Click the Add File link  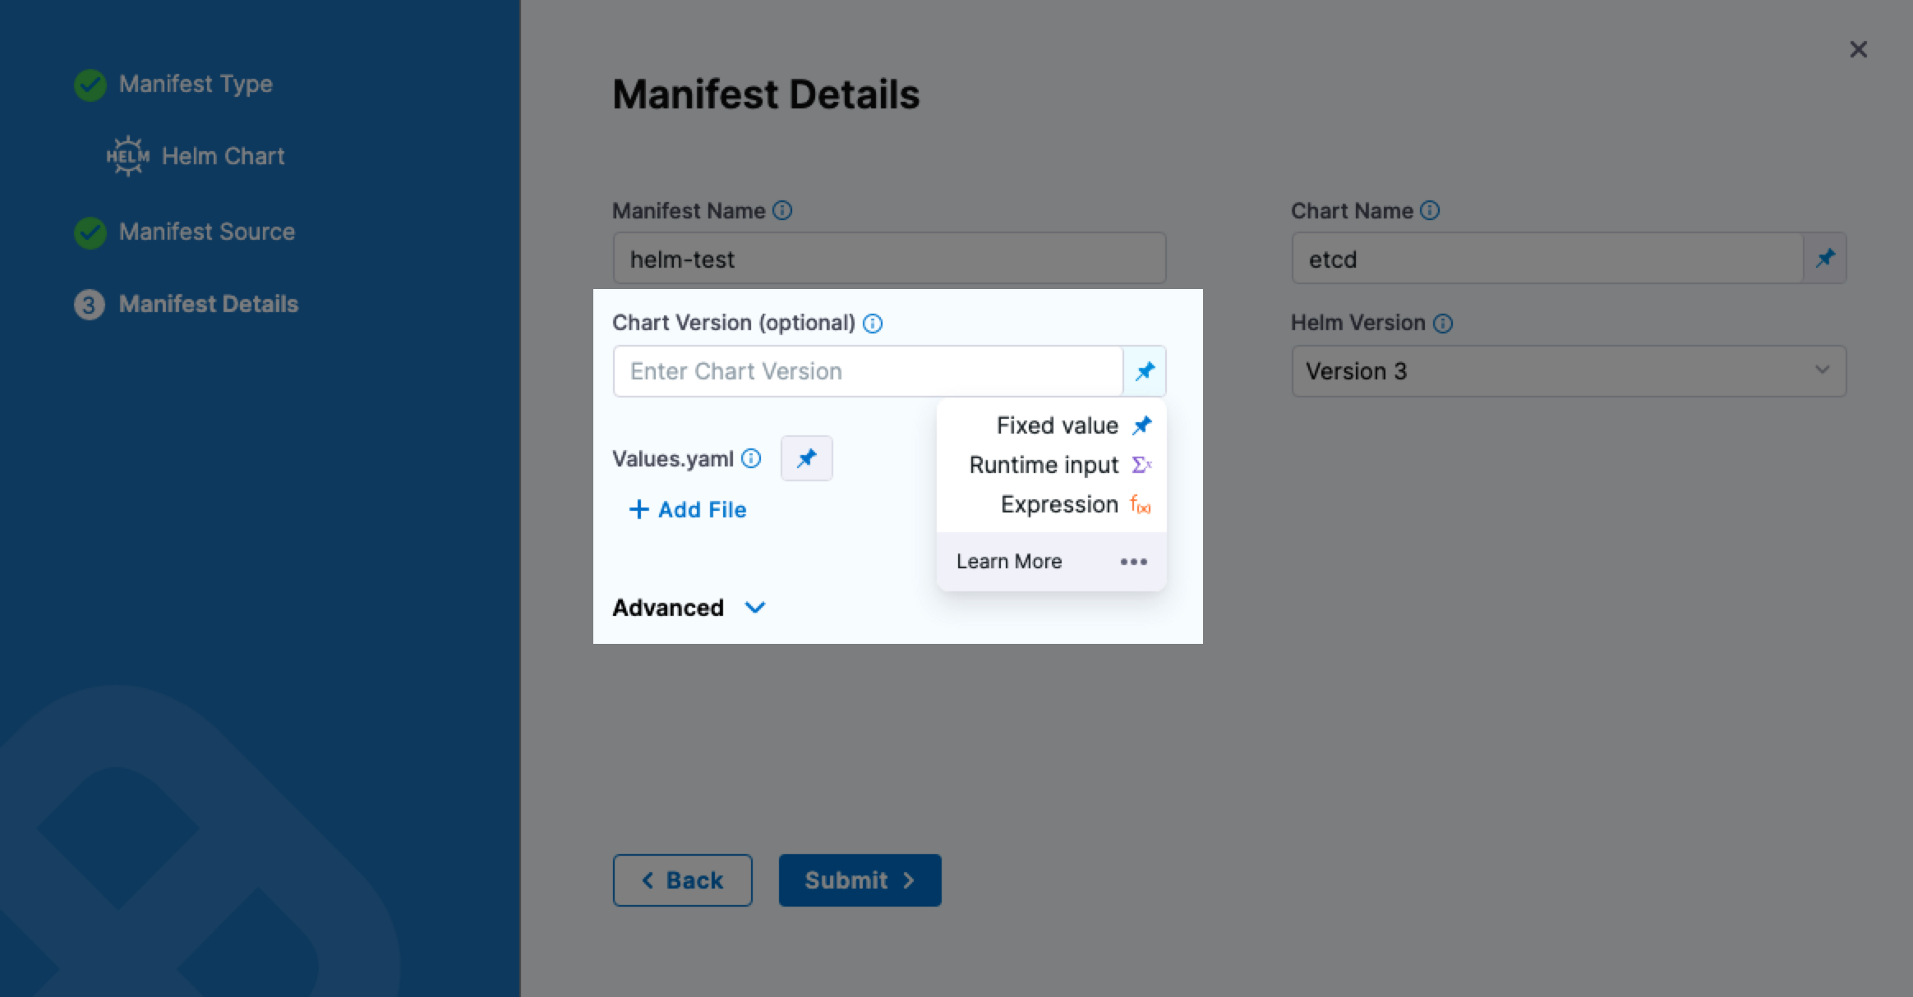point(688,510)
